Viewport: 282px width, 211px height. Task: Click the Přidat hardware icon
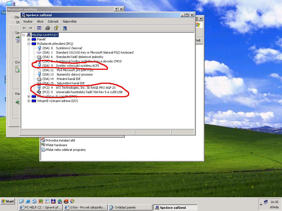pyautogui.click(x=43, y=145)
